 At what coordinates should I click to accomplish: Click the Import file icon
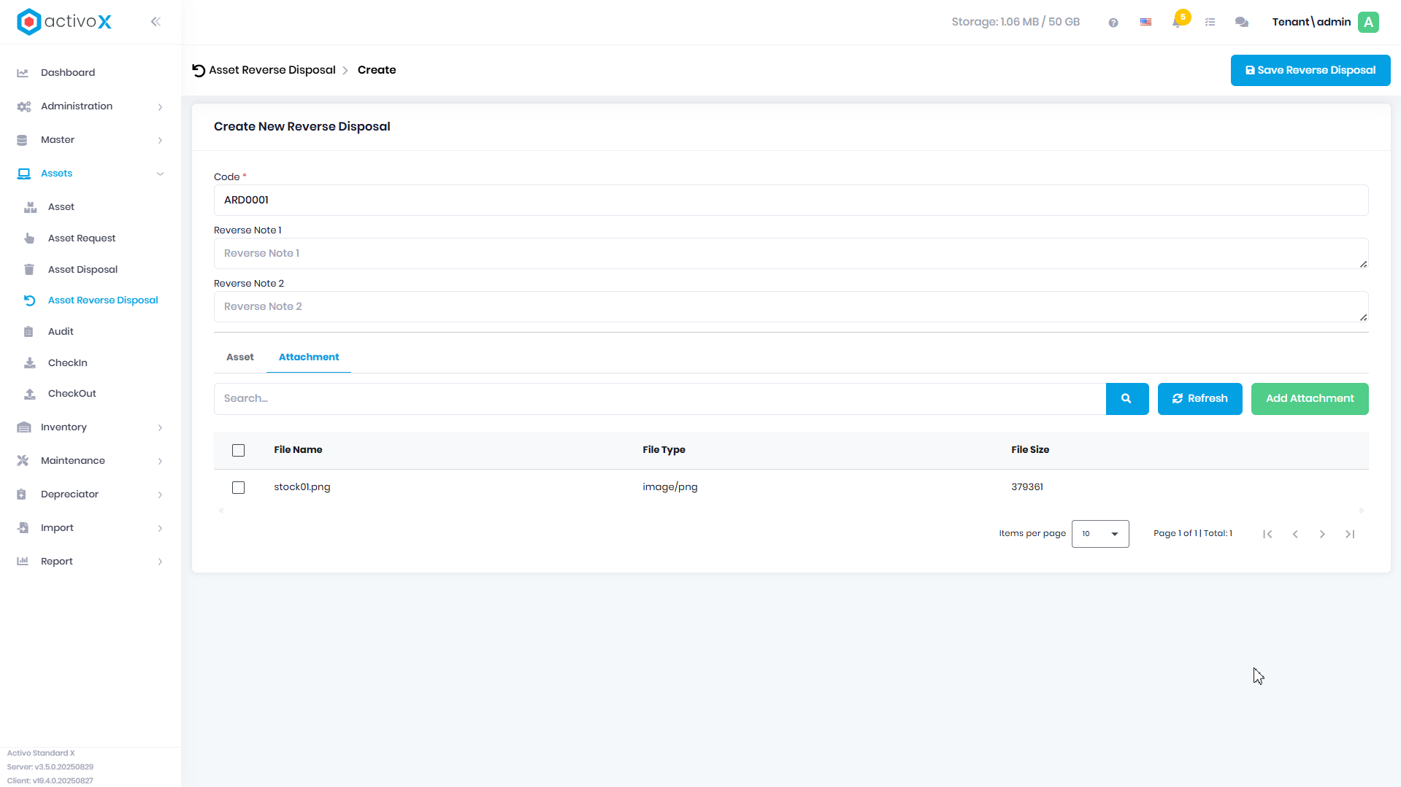pos(23,528)
